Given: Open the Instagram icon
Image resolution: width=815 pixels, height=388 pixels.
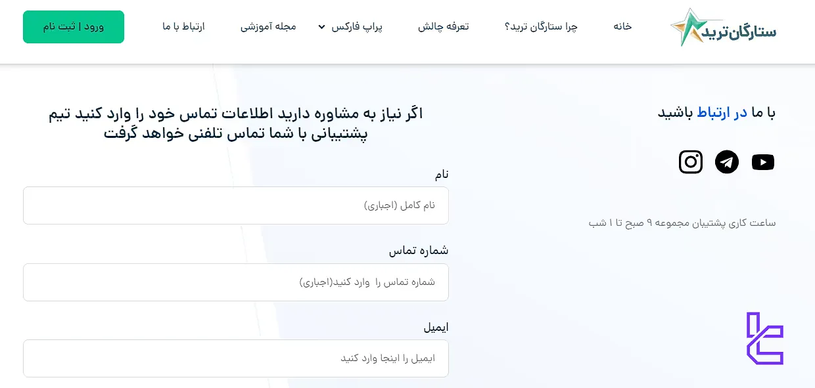Looking at the screenshot, I should [691, 162].
